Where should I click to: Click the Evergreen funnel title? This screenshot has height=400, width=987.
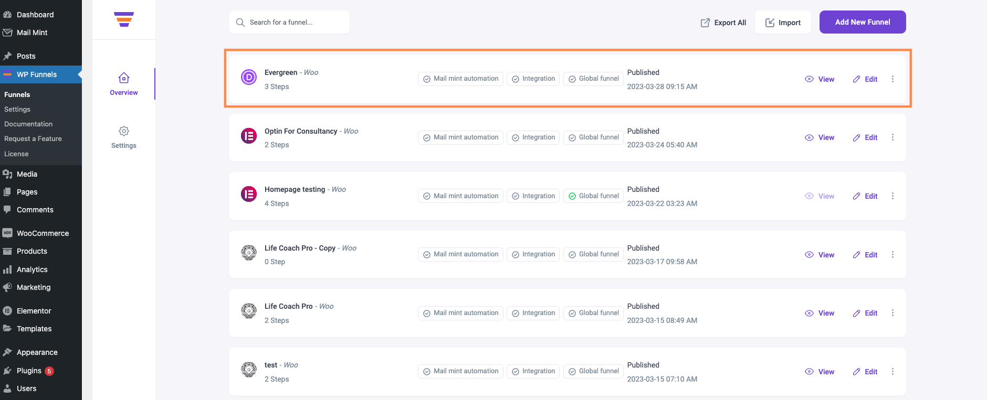point(281,72)
